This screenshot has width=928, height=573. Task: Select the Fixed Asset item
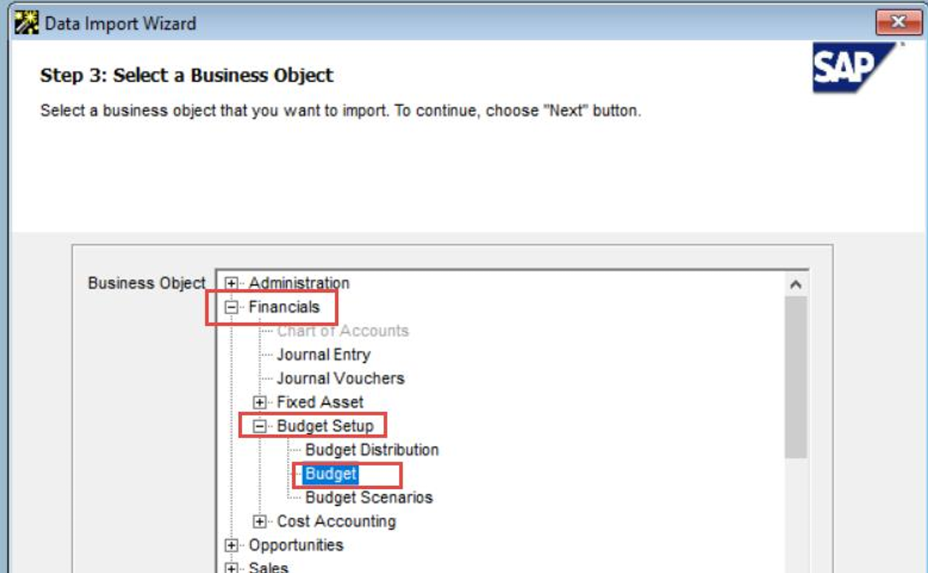point(319,403)
